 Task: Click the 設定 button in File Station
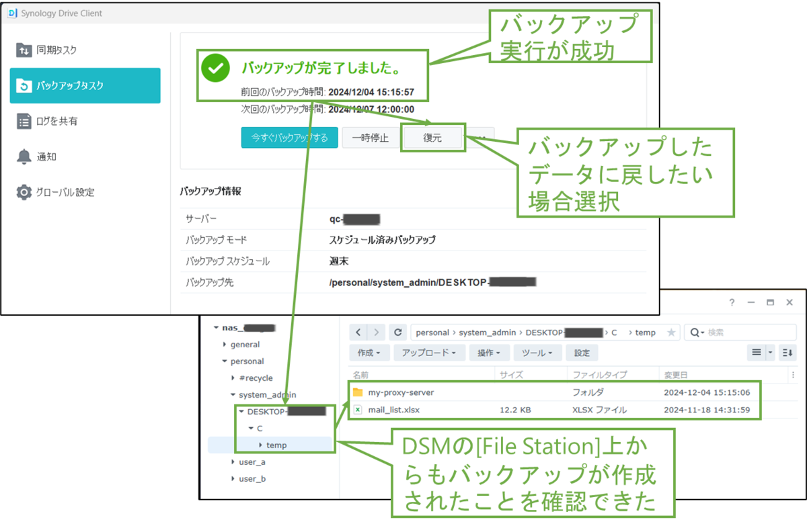582,353
